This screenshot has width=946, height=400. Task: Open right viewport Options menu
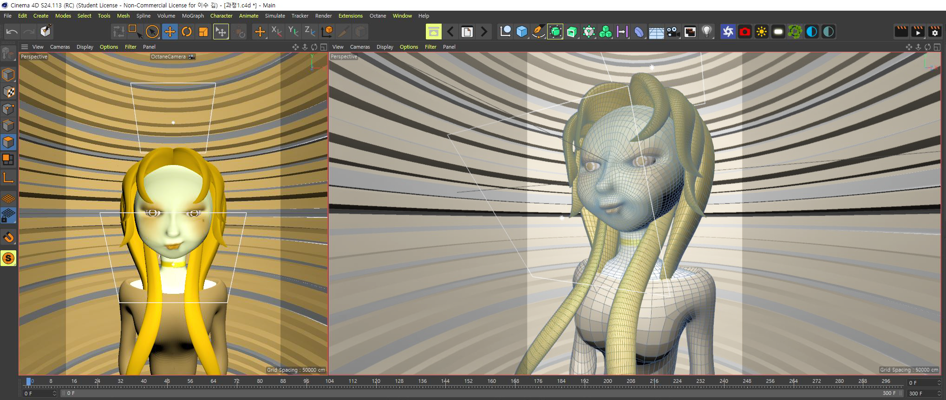[x=409, y=47]
